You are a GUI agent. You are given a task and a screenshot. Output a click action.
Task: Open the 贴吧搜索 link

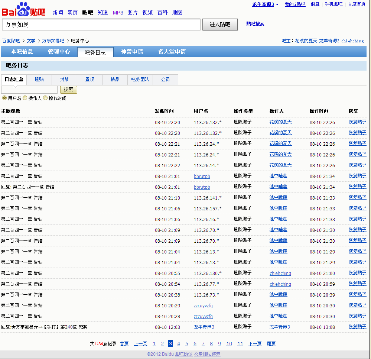(255, 24)
